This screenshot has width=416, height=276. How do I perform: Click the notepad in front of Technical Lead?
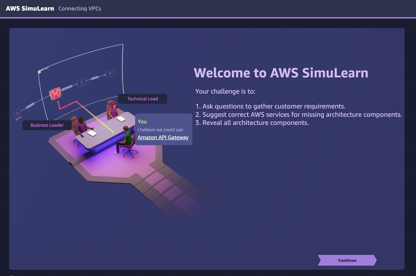point(121,119)
